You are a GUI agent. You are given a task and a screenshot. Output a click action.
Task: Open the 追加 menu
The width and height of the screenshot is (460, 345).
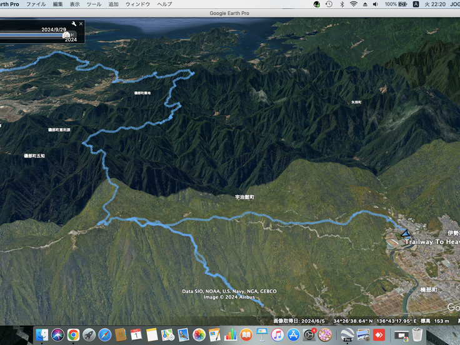coord(113,4)
